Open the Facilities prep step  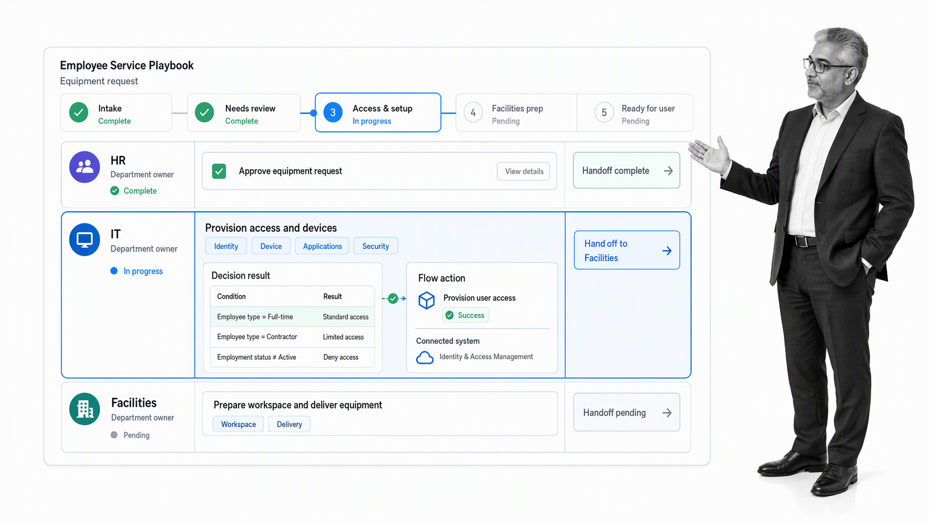coord(516,113)
